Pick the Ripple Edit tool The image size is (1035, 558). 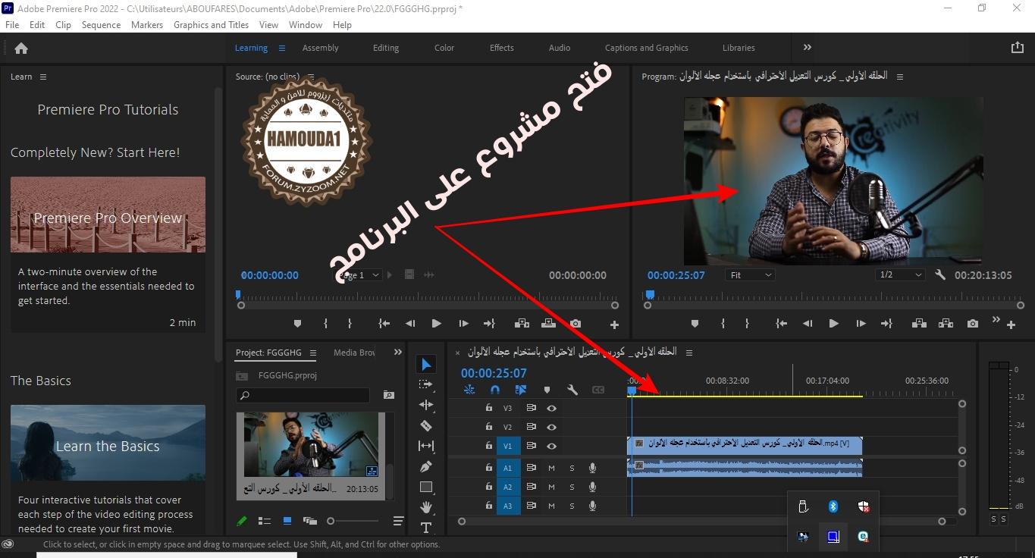point(426,405)
